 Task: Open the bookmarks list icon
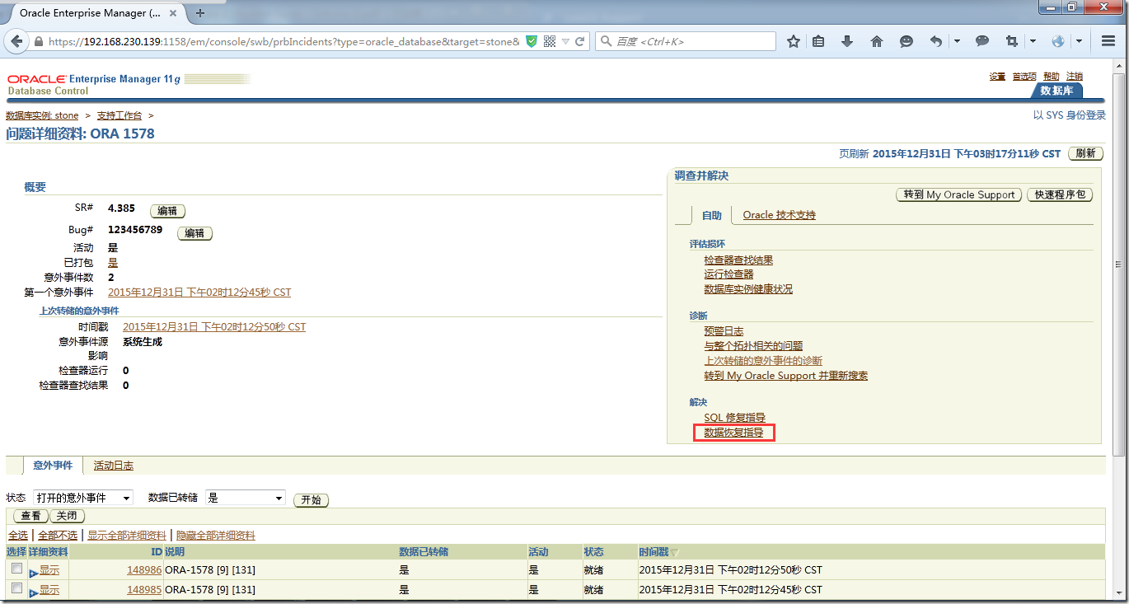[818, 41]
